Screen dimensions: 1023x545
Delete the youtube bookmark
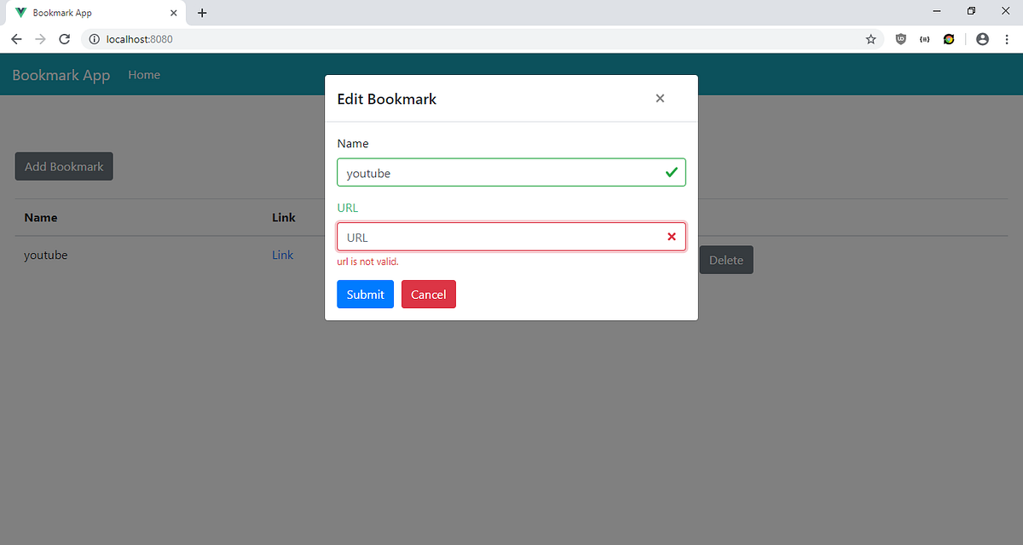pos(725,259)
